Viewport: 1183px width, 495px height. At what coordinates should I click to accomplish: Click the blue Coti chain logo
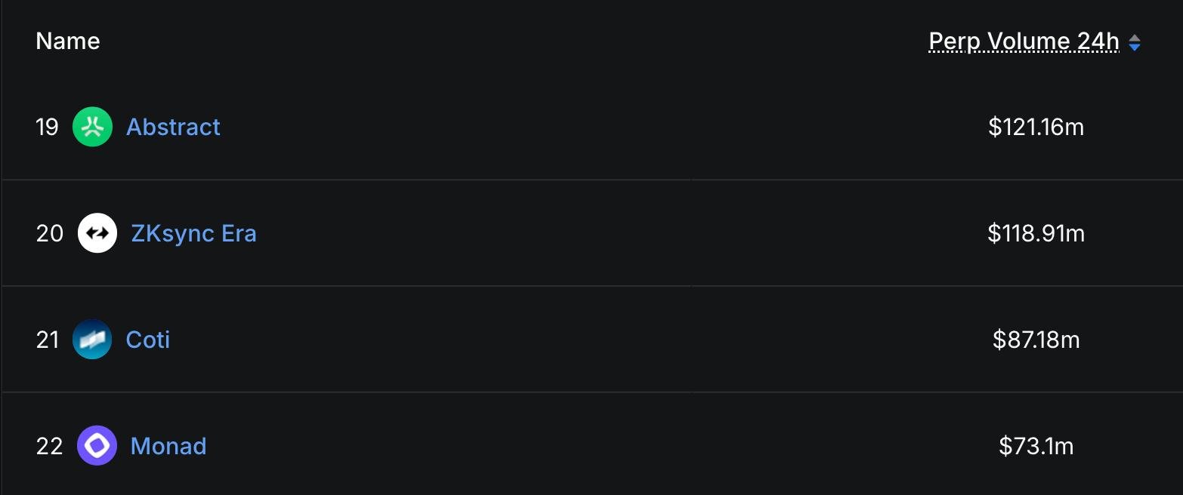coord(92,340)
